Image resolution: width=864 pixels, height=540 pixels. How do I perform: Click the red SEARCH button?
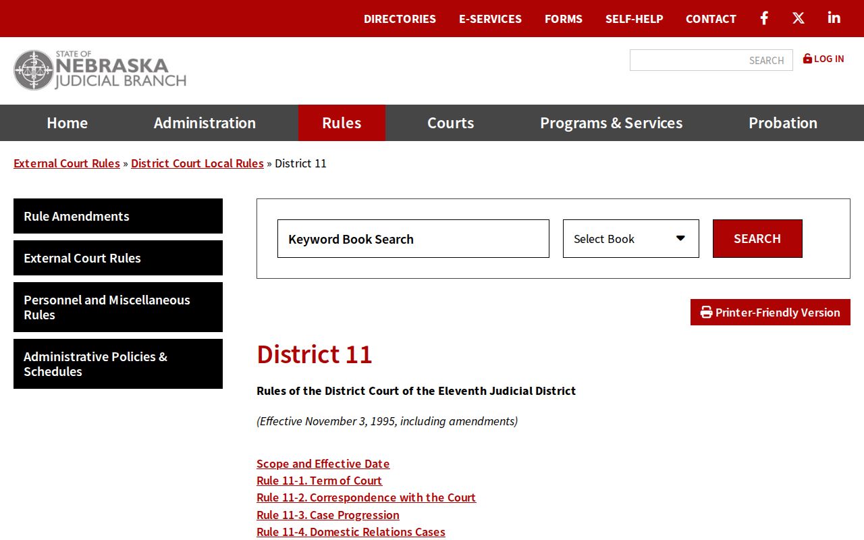[757, 238]
